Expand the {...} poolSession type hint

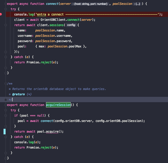(x=137, y=4)
